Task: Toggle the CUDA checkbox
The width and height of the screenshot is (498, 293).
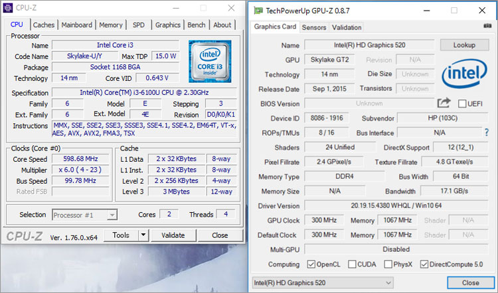Action: point(352,264)
